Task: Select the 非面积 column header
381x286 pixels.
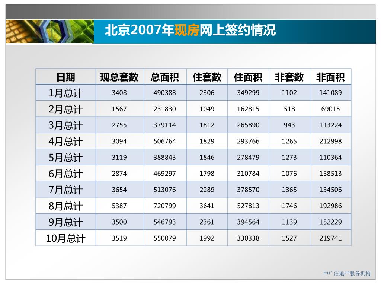Action: [330, 77]
